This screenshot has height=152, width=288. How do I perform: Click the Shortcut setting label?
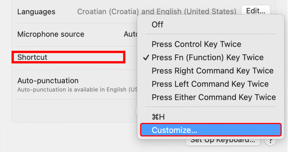[32, 57]
